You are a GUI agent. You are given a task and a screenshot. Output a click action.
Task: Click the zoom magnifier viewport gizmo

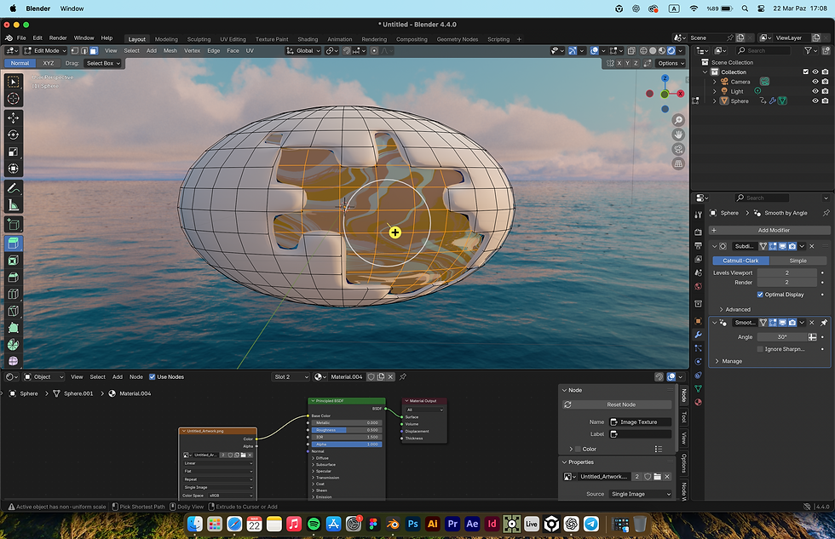678,120
